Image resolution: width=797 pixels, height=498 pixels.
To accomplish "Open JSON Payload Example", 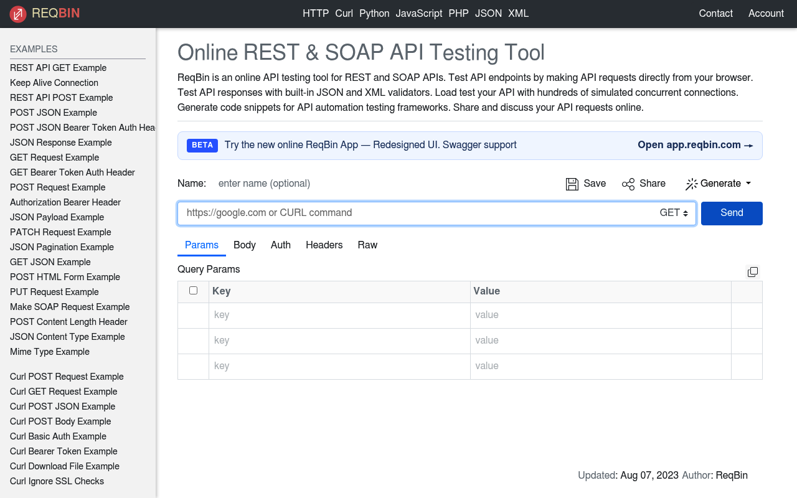I will (57, 217).
